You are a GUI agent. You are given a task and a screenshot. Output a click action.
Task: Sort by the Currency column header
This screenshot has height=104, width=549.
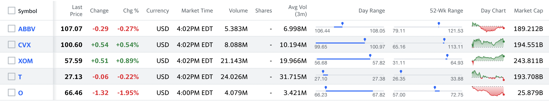pyautogui.click(x=158, y=11)
